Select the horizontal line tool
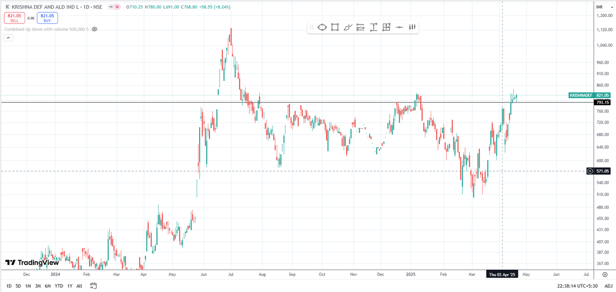 pos(399,27)
